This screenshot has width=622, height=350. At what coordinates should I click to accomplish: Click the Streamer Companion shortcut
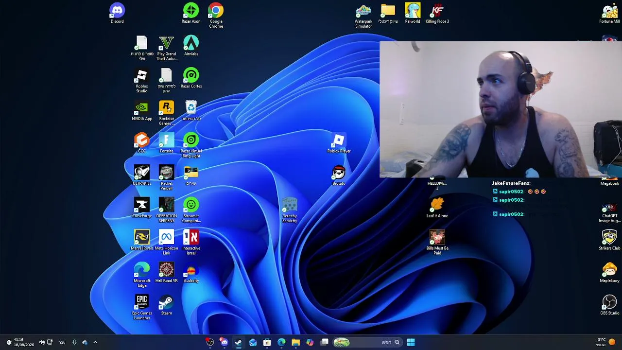pos(191,210)
